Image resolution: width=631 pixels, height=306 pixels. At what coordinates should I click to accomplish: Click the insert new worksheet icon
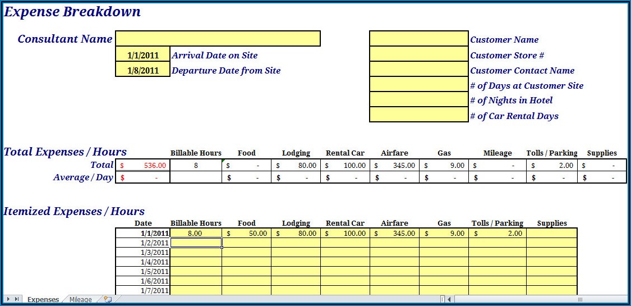(x=108, y=299)
